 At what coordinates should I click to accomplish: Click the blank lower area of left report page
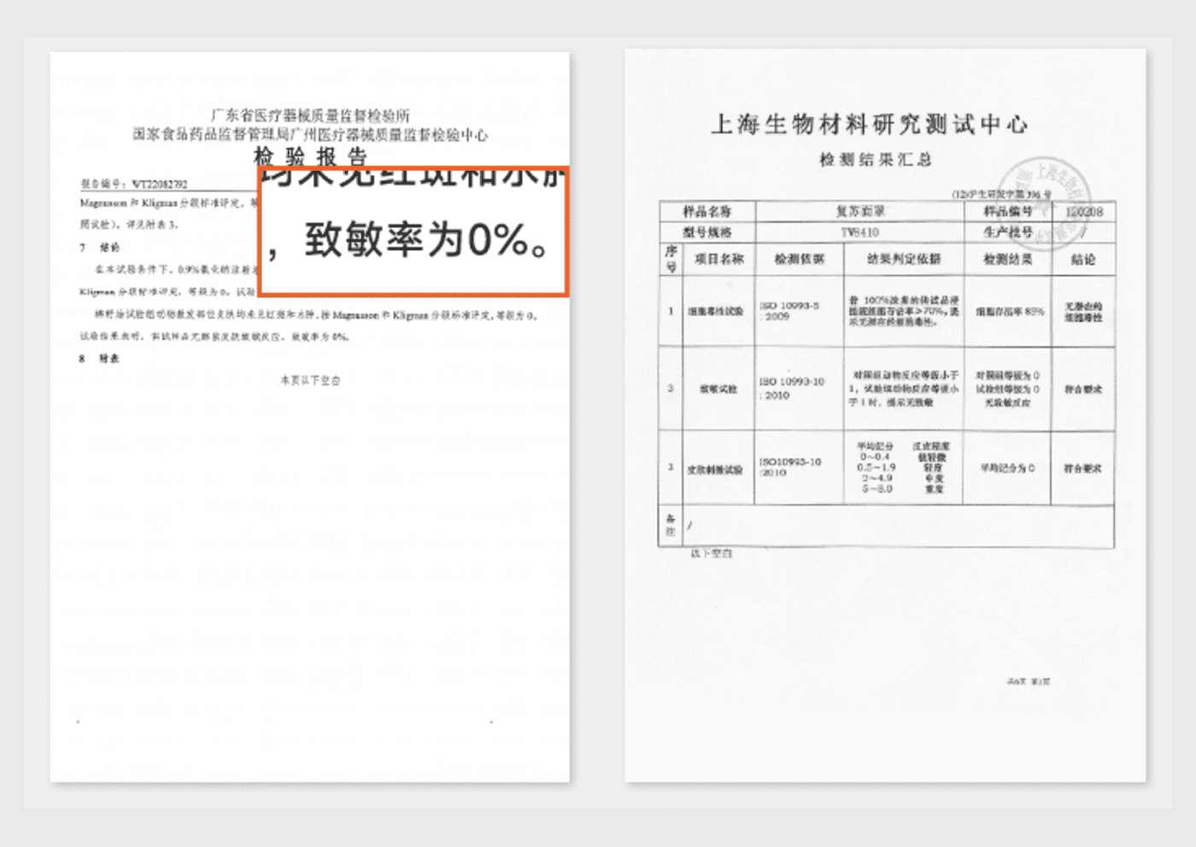(x=310, y=581)
